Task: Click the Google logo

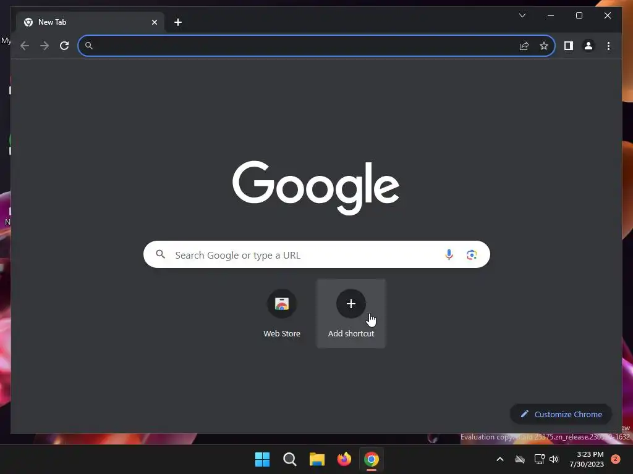Action: point(316,188)
